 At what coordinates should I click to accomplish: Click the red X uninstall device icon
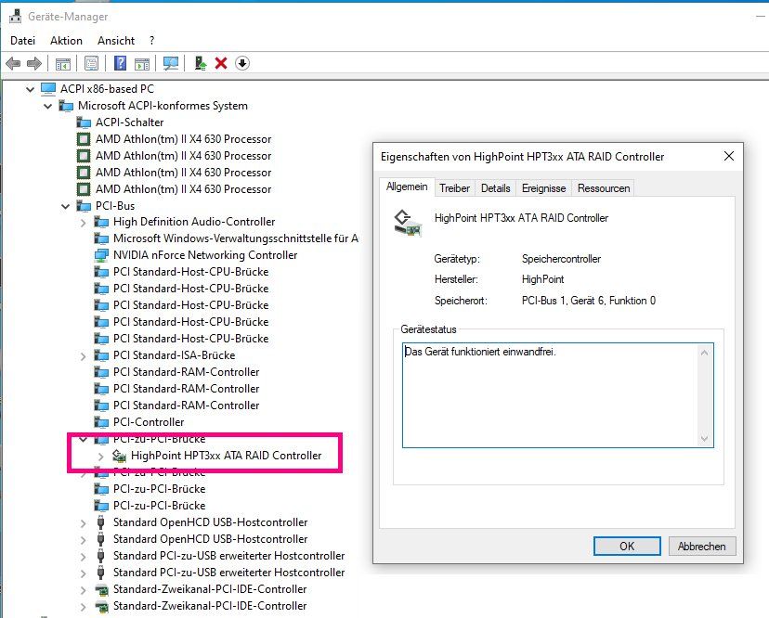point(221,63)
